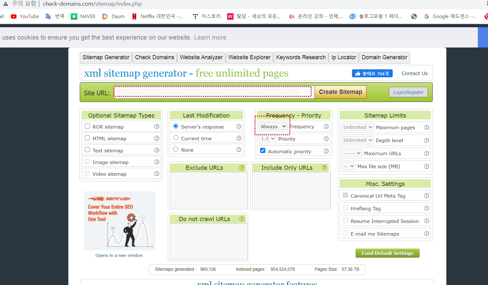Open the Do not crawl URLs help icon
Image resolution: width=488 pixels, height=285 pixels.
click(x=242, y=219)
